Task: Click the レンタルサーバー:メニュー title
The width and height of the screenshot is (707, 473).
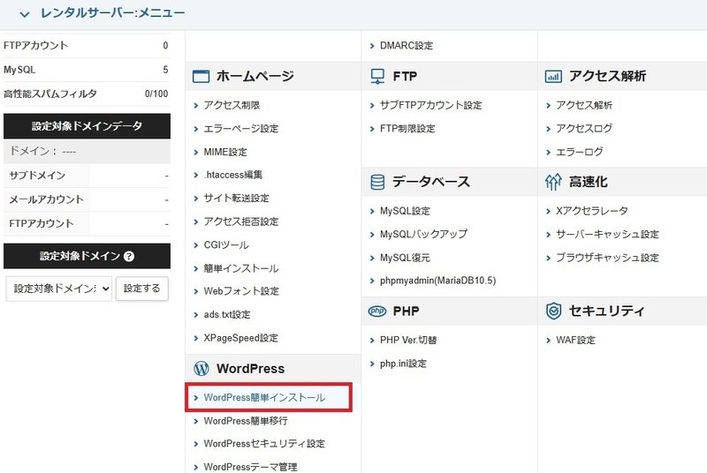Action: [x=113, y=13]
